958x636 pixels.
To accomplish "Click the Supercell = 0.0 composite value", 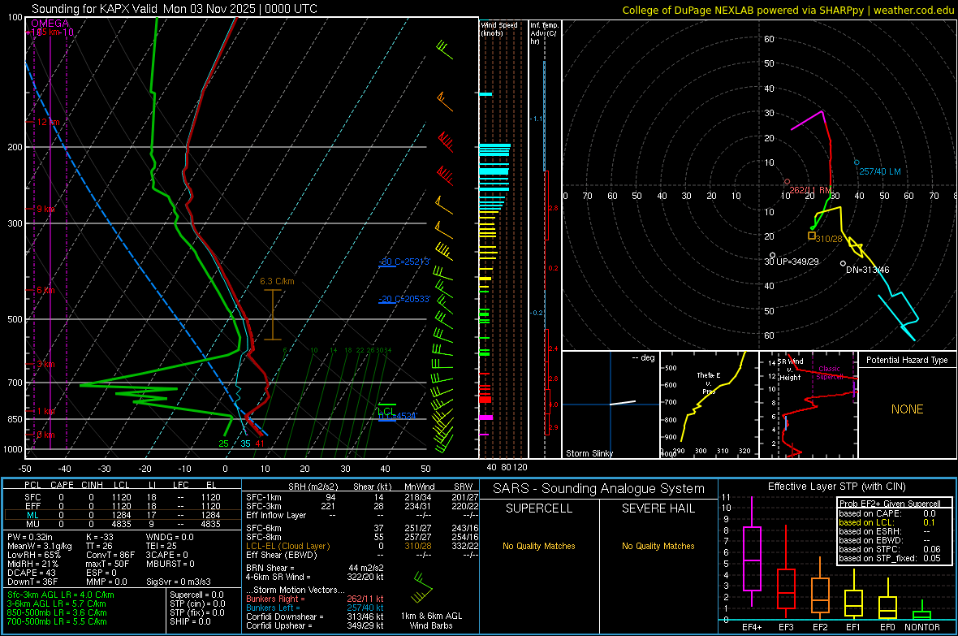I will pyautogui.click(x=196, y=595).
